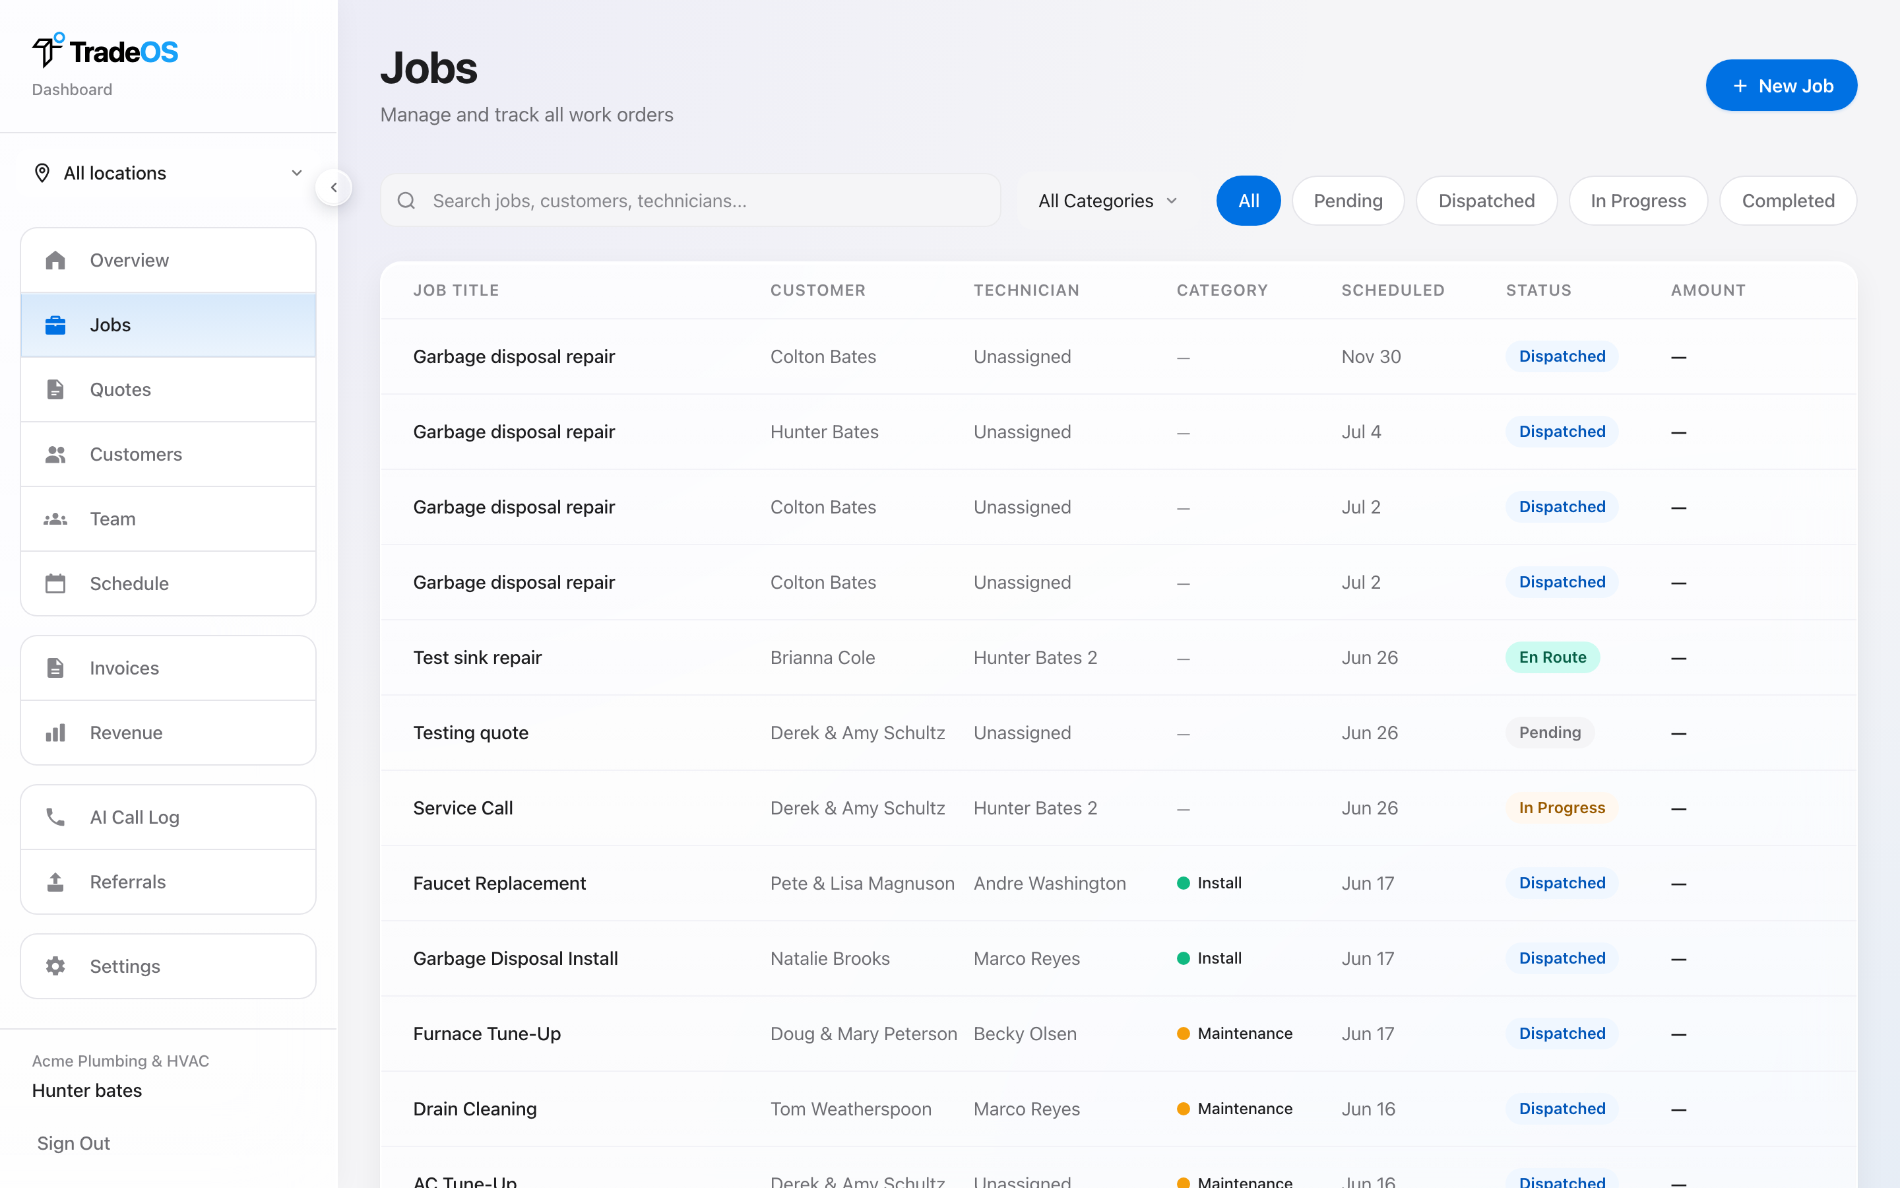The width and height of the screenshot is (1900, 1188).
Task: Select the All status filter
Action: point(1248,201)
